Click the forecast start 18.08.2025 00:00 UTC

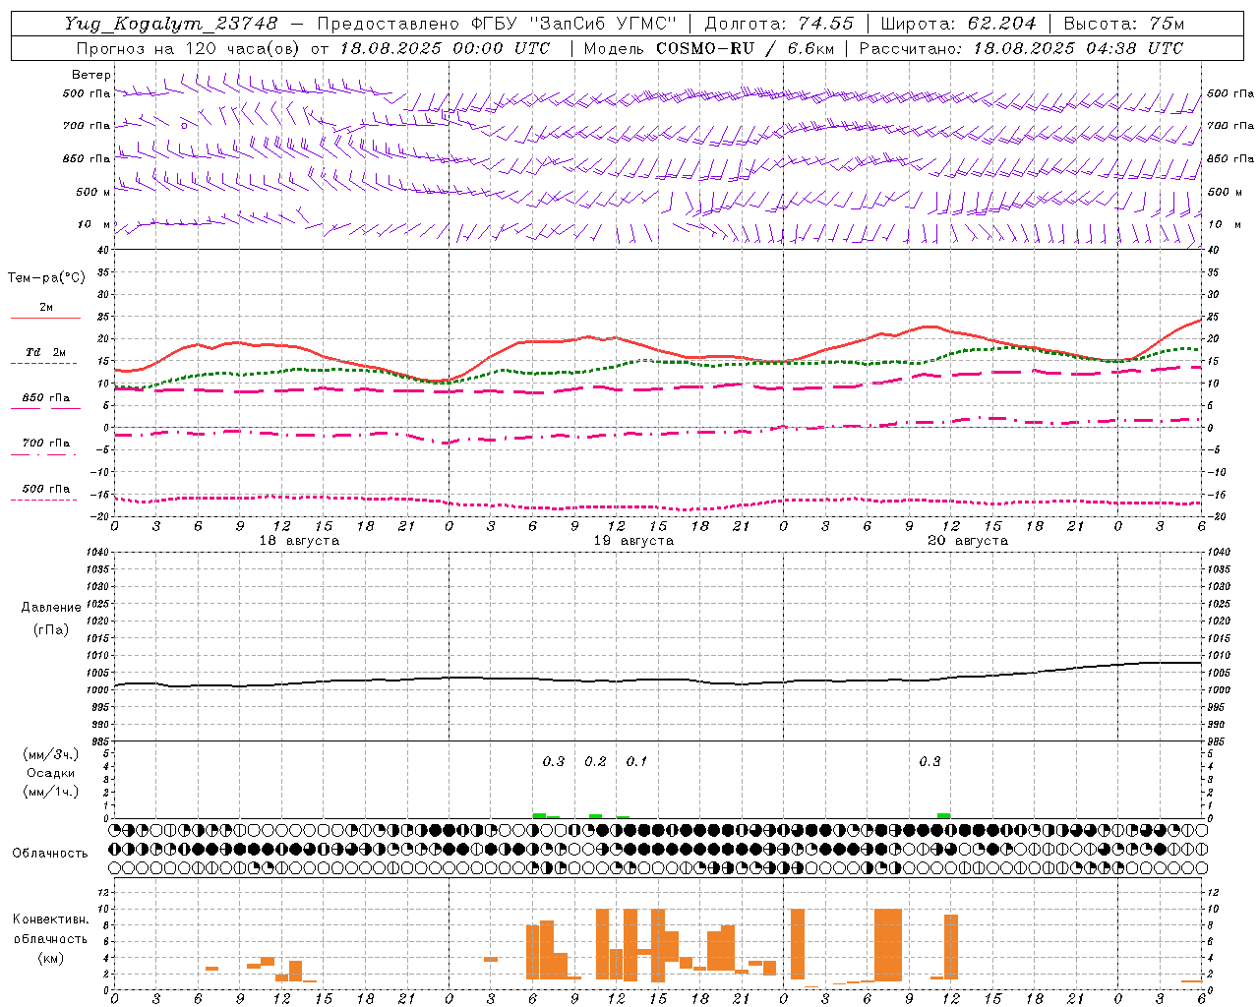click(445, 48)
